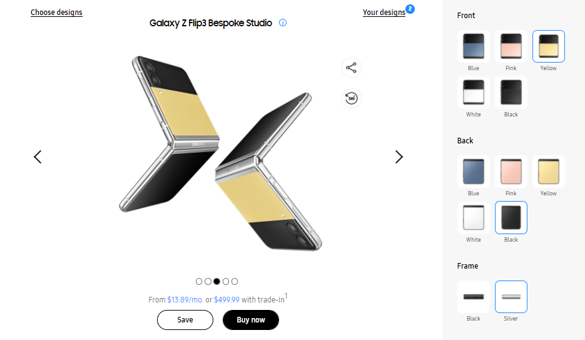Select the Yellow back color swatch
This screenshot has width=585, height=340.
[549, 172]
